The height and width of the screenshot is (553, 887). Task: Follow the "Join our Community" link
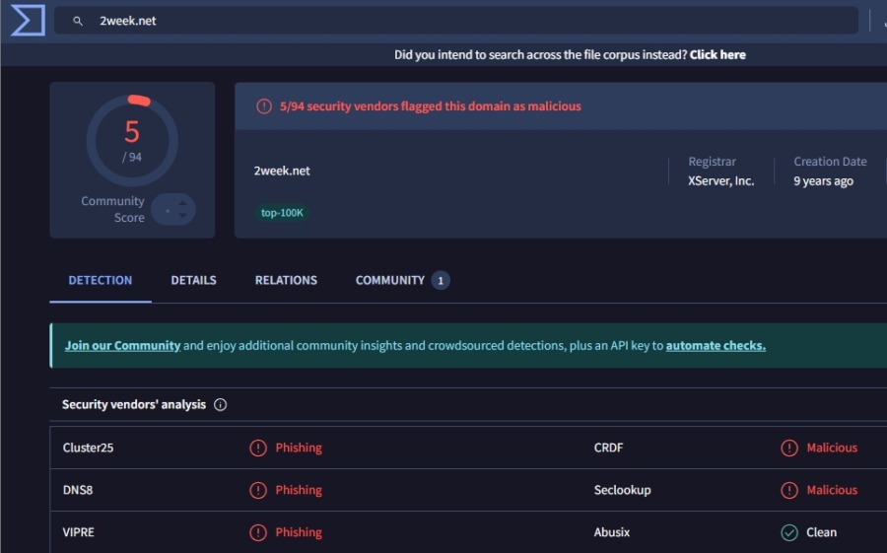tap(122, 346)
